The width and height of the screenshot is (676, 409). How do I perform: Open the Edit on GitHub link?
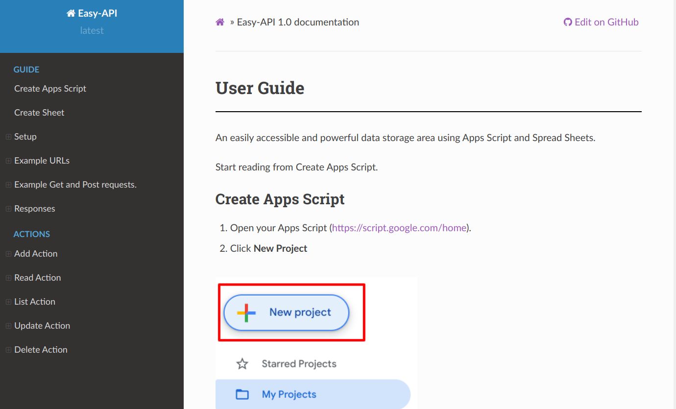[601, 22]
